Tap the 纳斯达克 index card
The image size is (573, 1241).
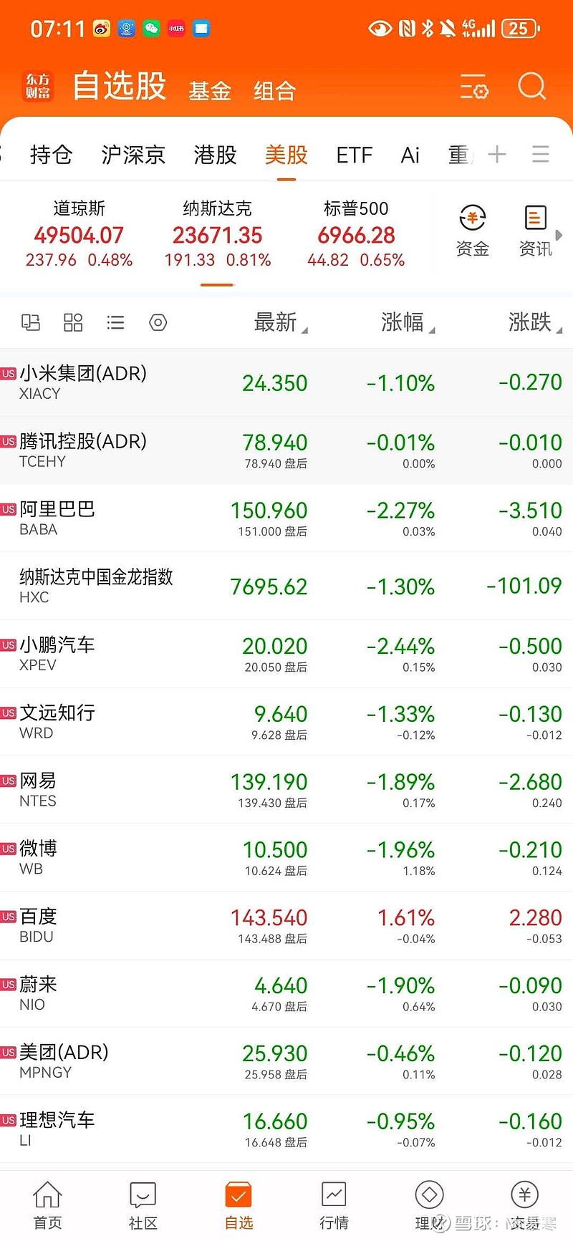click(217, 233)
